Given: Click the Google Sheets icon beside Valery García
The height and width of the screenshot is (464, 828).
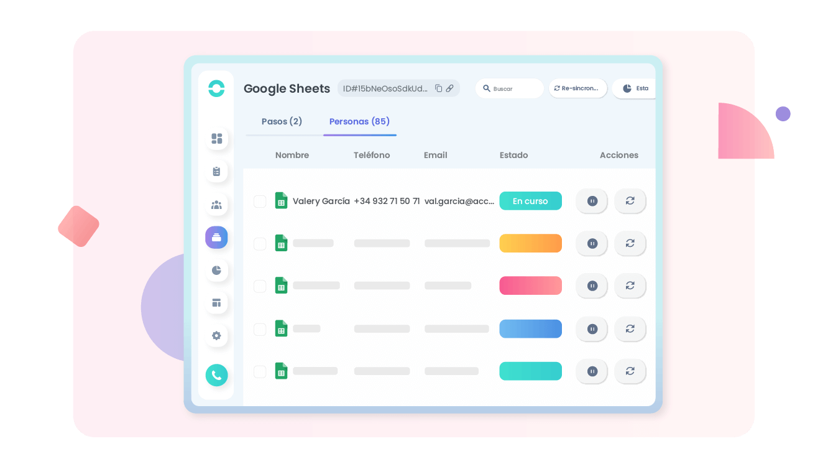Looking at the screenshot, I should pyautogui.click(x=281, y=201).
